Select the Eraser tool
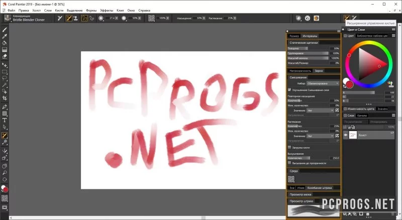402x220 pixels. (5, 56)
